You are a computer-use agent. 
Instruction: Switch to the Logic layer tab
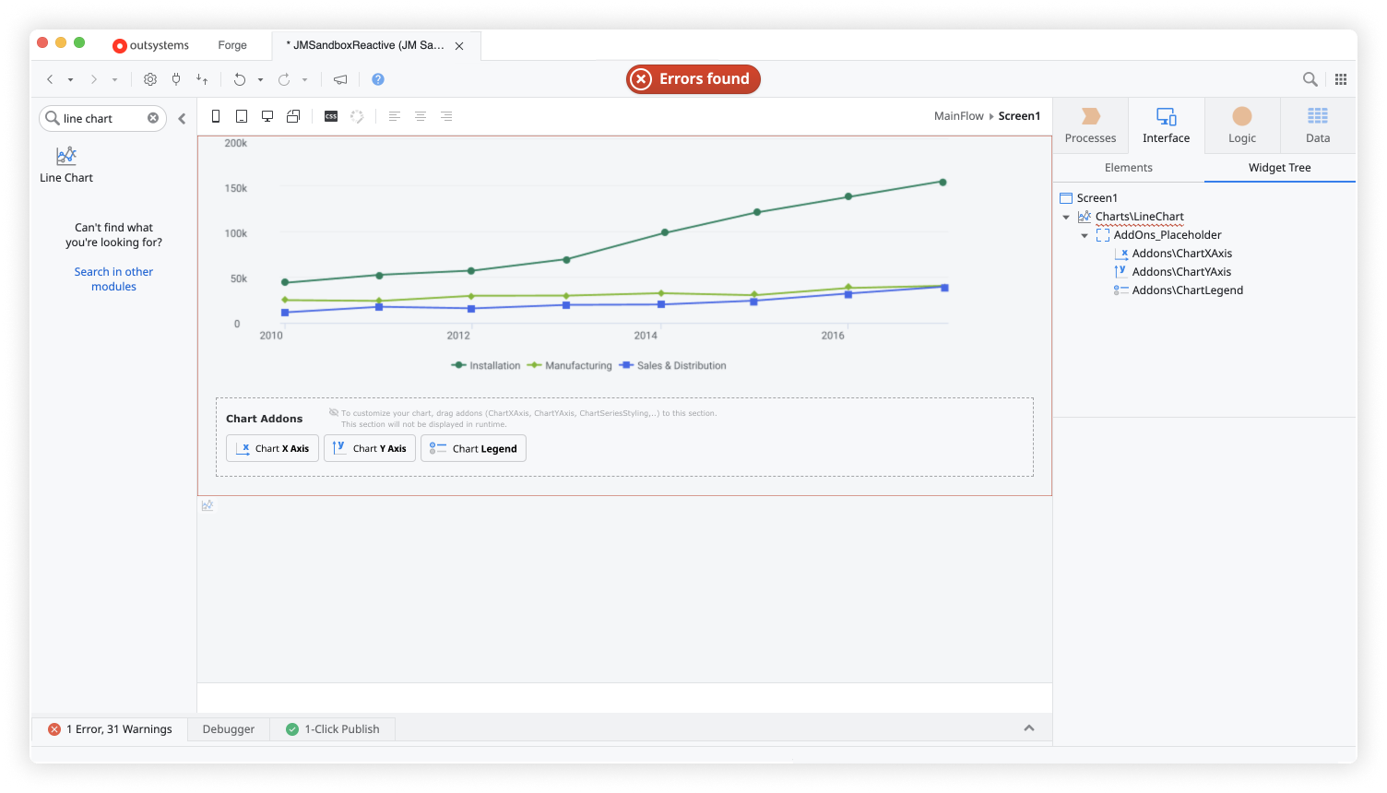(x=1242, y=125)
